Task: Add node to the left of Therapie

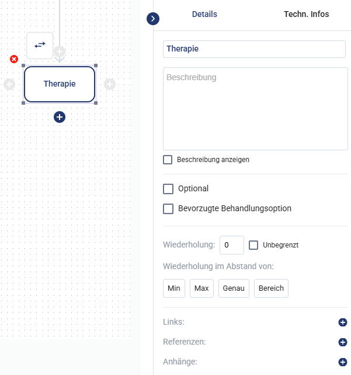Action: point(9,84)
